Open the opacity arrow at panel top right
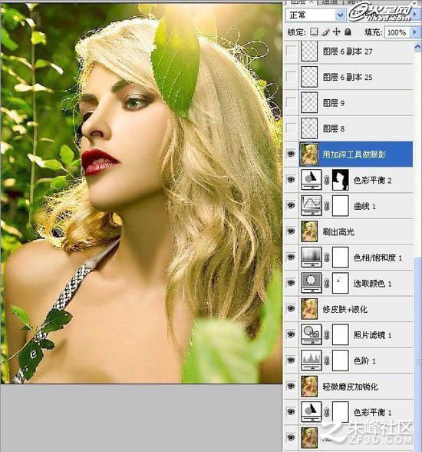This screenshot has height=452, width=422. tap(414, 14)
